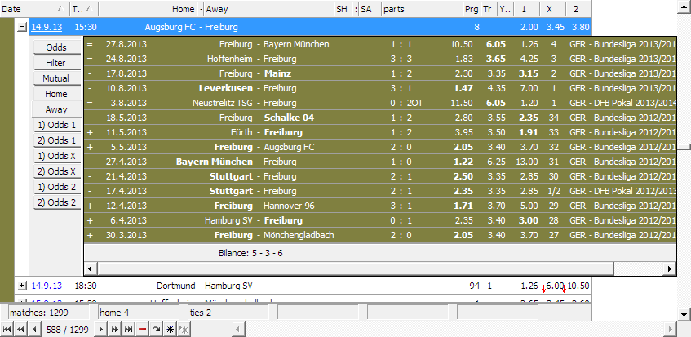Select the Freiburg - Mönchengladbach row
The height and width of the screenshot is (337, 691).
point(380,235)
